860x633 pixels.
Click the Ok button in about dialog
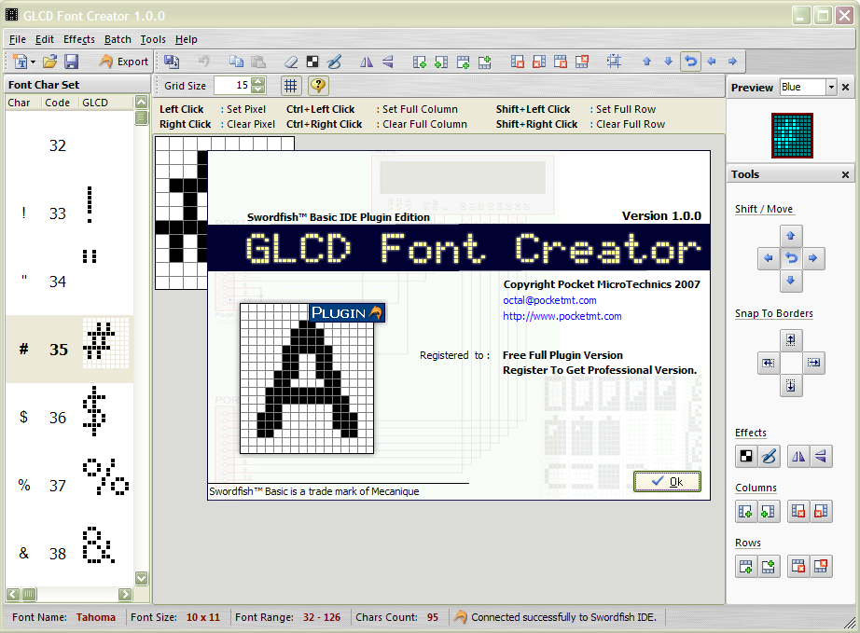click(667, 481)
